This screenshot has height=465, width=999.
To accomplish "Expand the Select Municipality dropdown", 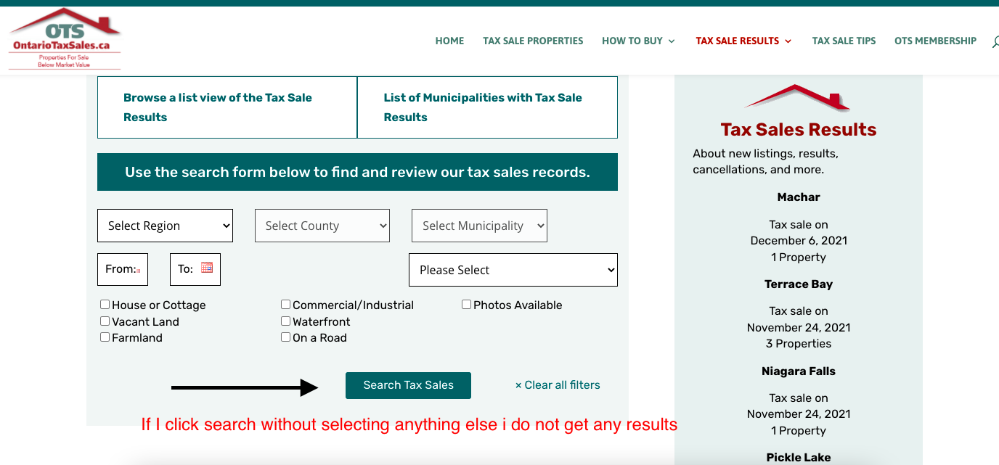I will coord(479,226).
